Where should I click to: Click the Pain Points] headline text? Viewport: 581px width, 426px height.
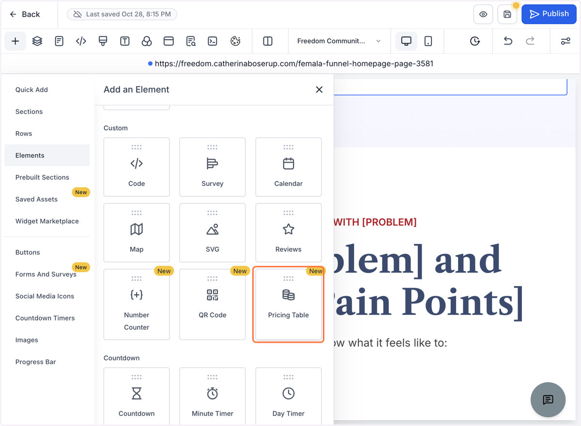coord(429,302)
